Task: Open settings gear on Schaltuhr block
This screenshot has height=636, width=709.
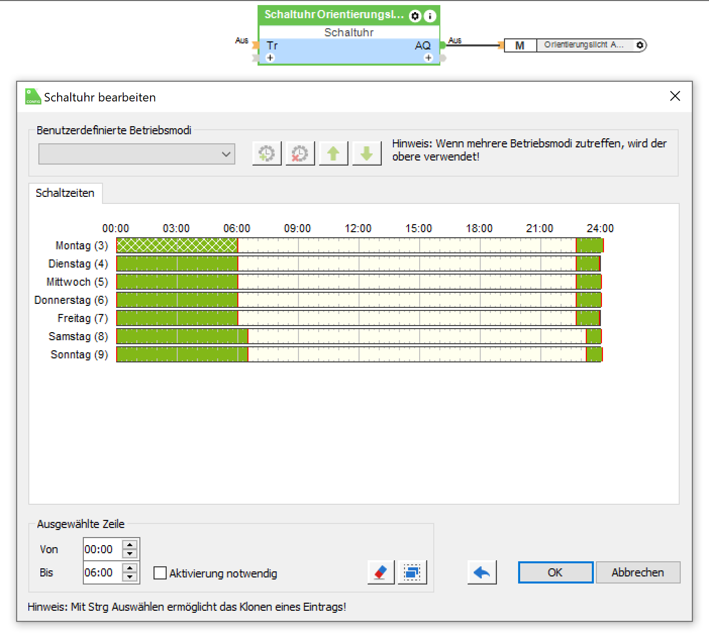Action: pyautogui.click(x=415, y=16)
